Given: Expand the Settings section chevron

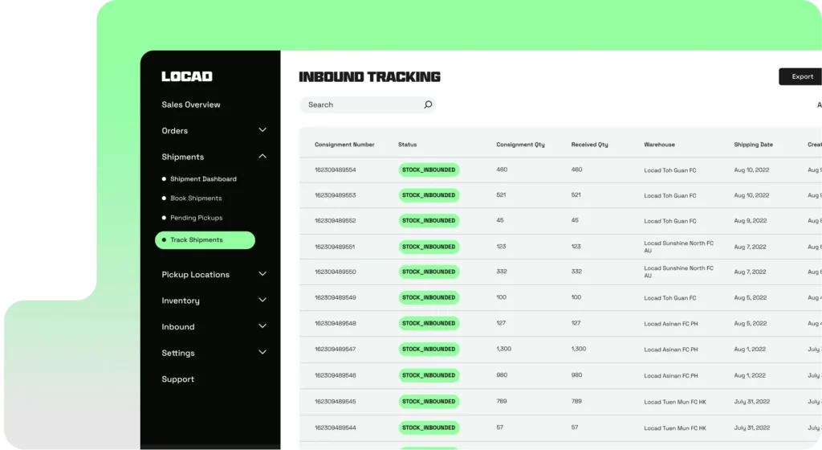Looking at the screenshot, I should 262,353.
